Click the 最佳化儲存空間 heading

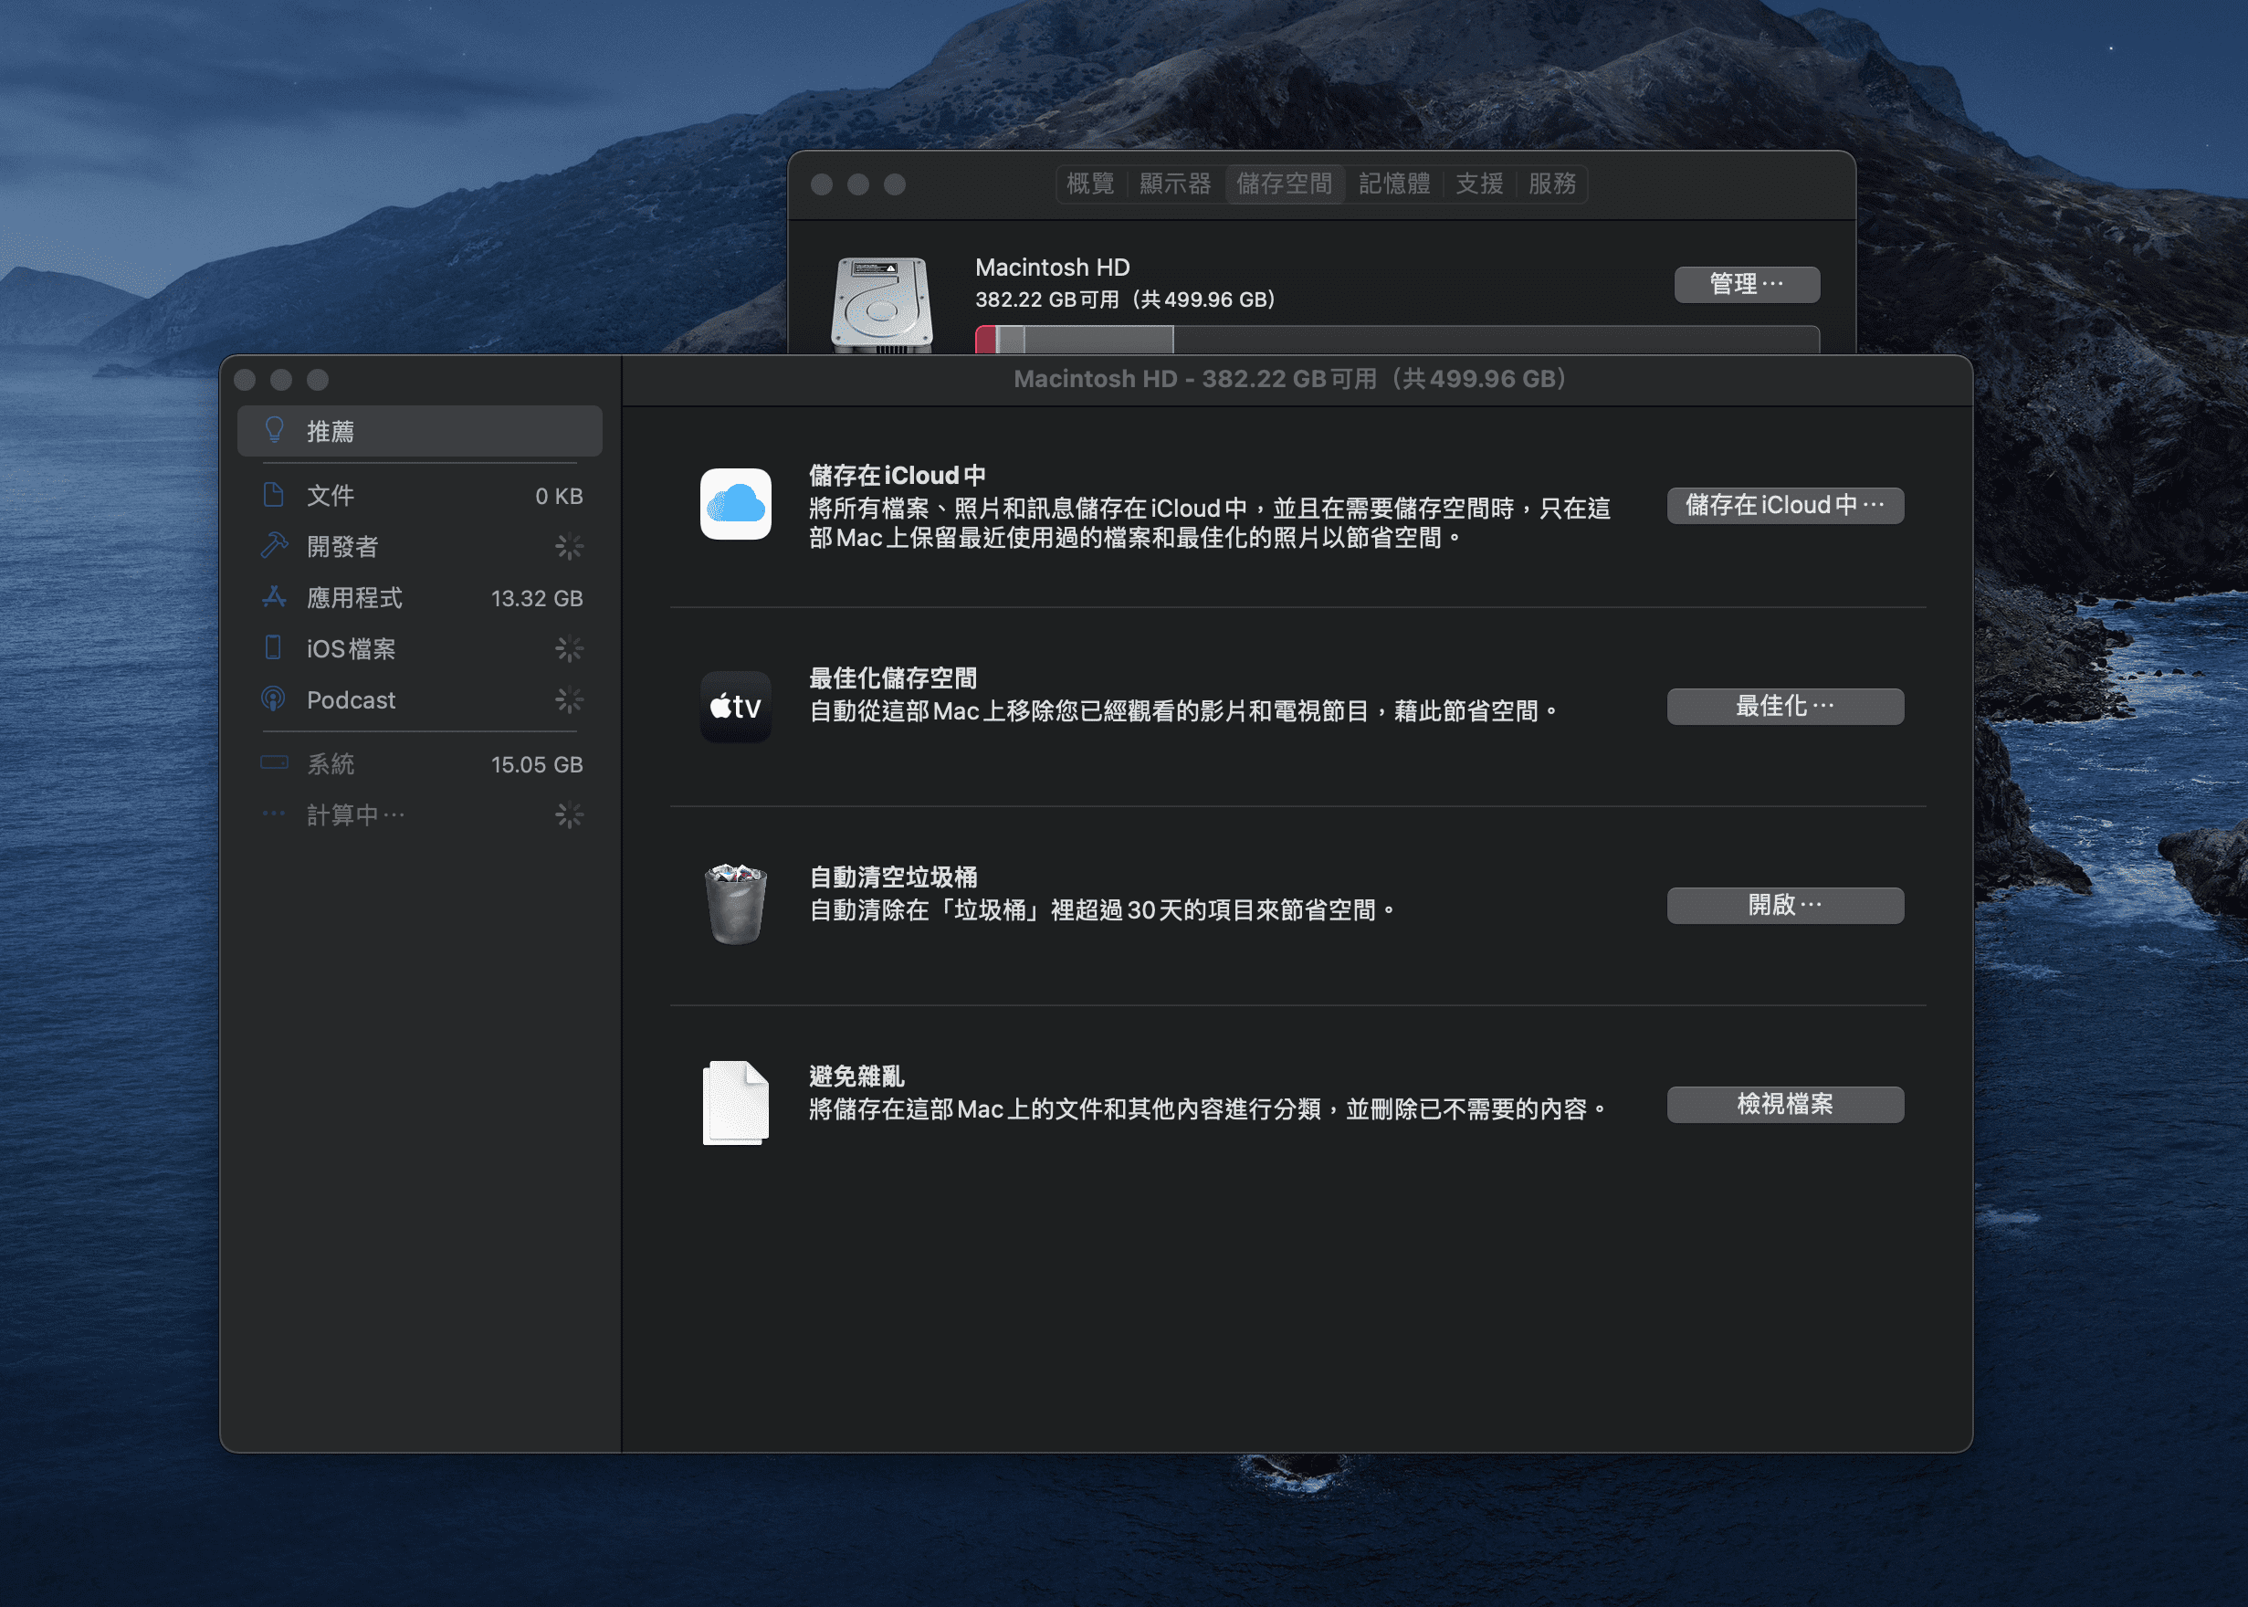[x=892, y=677]
